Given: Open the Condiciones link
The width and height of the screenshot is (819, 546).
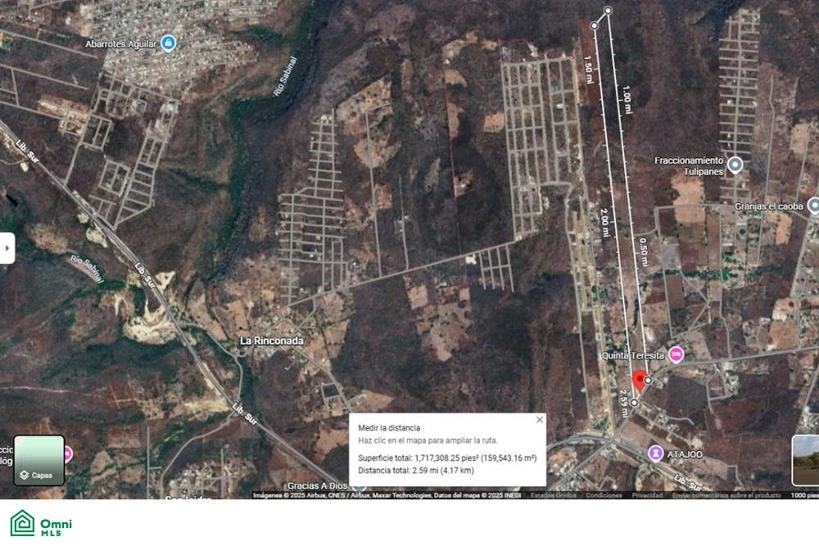Looking at the screenshot, I should coord(604,495).
